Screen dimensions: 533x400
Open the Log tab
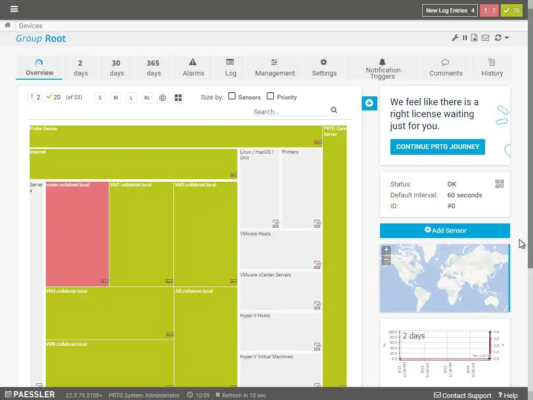coord(231,68)
